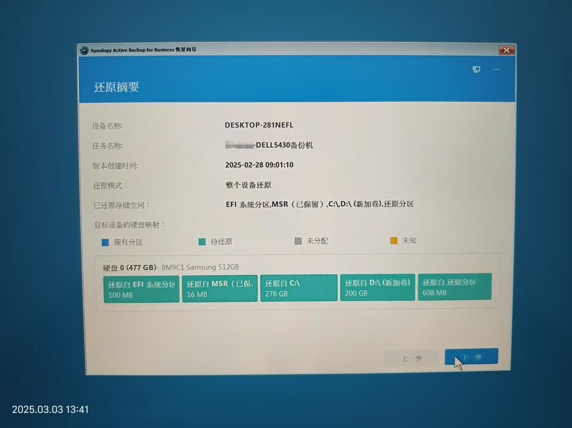The image size is (572, 428).
Task: Click the 整个设备还原 restore mode value
Action: point(248,185)
